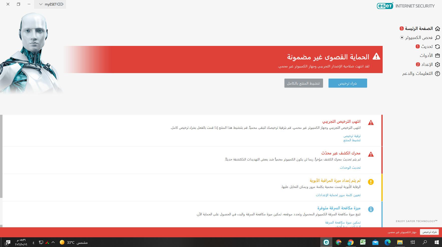Open Mail app from the taskbar
Image resolution: width=442 pixels, height=247 pixels.
coord(375,242)
